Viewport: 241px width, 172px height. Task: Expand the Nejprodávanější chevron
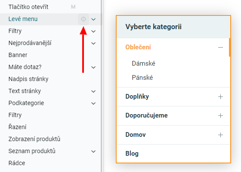pyautogui.click(x=93, y=43)
